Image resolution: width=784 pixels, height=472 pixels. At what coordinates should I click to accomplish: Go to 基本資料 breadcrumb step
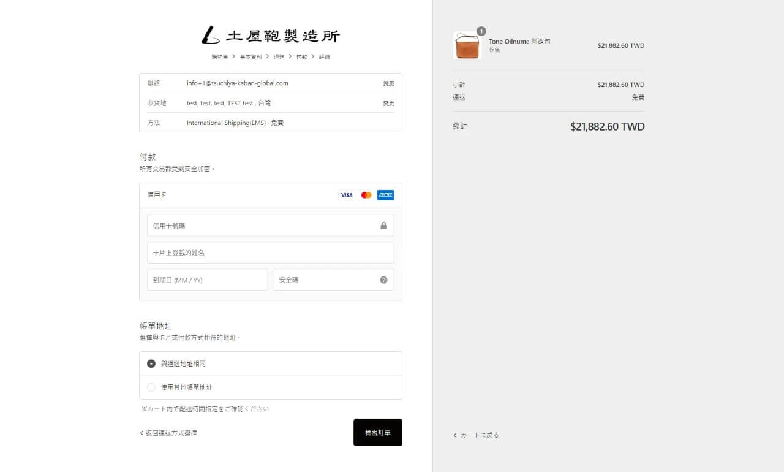point(251,56)
